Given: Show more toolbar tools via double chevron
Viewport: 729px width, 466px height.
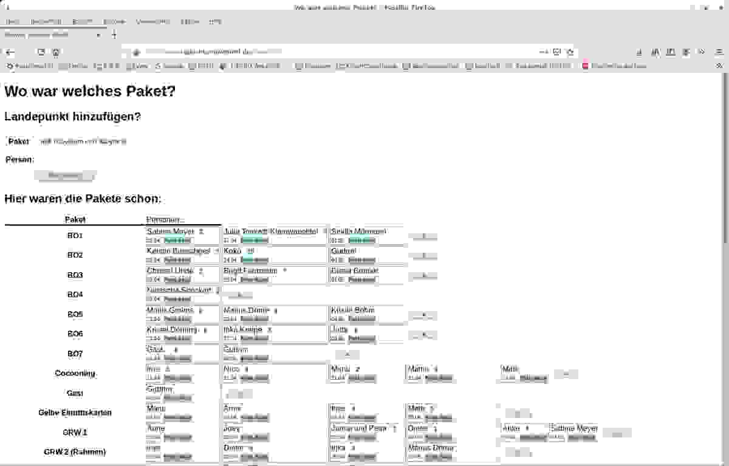Looking at the screenshot, I should [701, 52].
